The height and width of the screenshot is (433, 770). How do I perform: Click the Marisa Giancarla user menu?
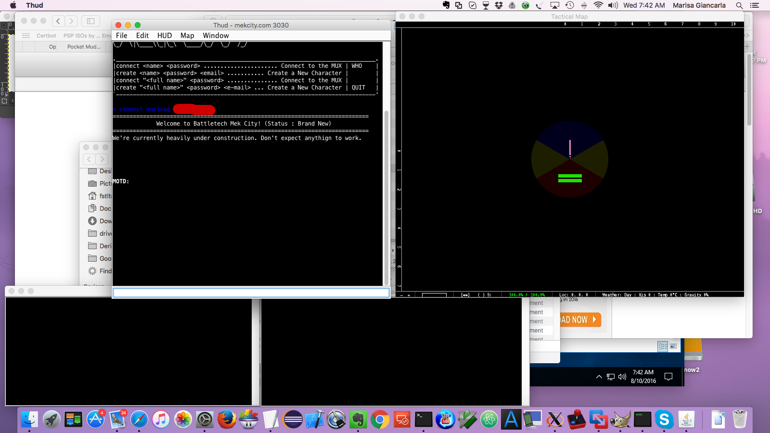(x=699, y=5)
